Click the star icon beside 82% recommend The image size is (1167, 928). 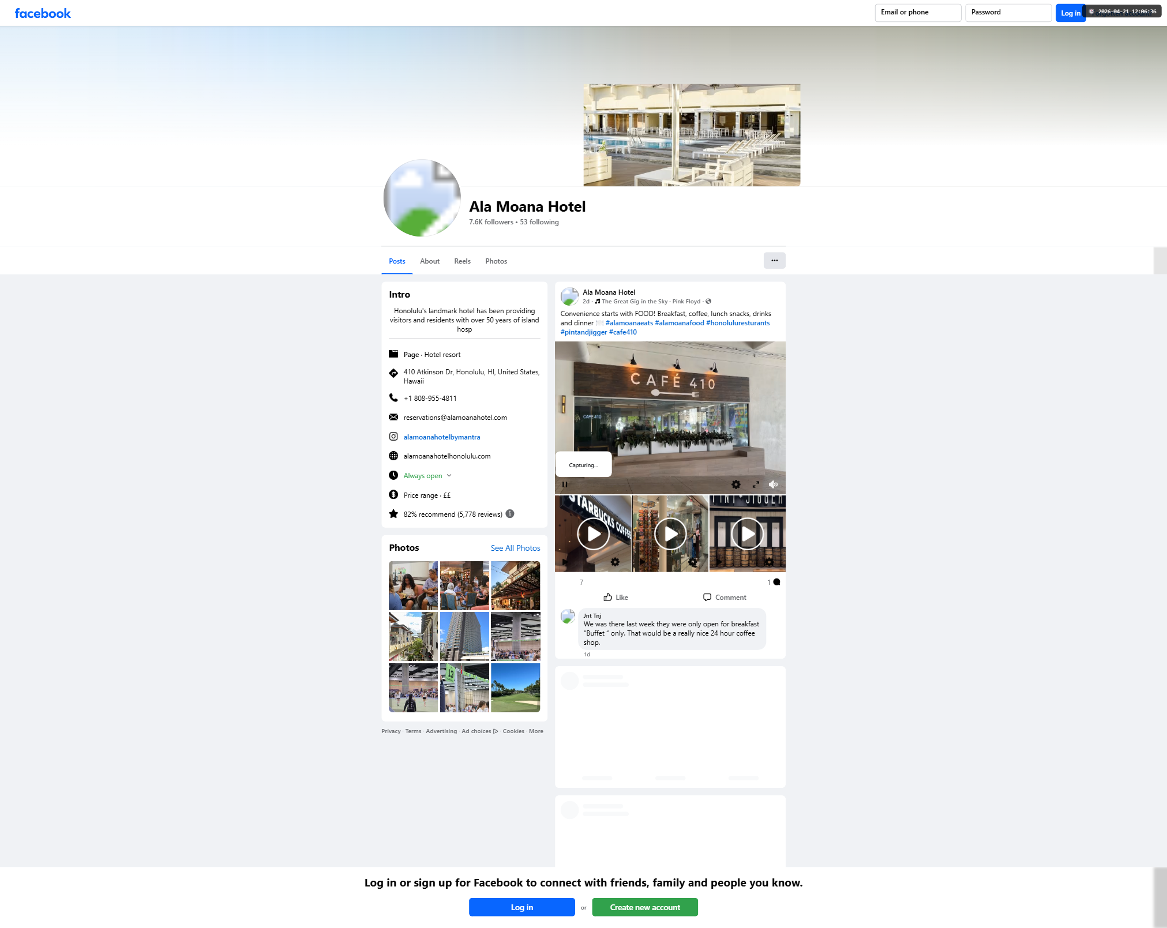(x=393, y=514)
